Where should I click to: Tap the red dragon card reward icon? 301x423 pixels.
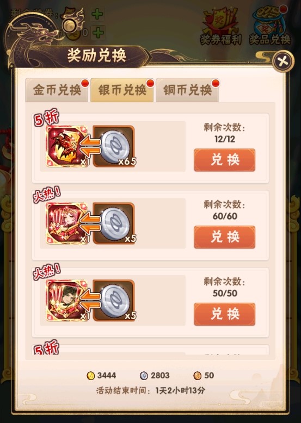pyautogui.click(x=67, y=146)
